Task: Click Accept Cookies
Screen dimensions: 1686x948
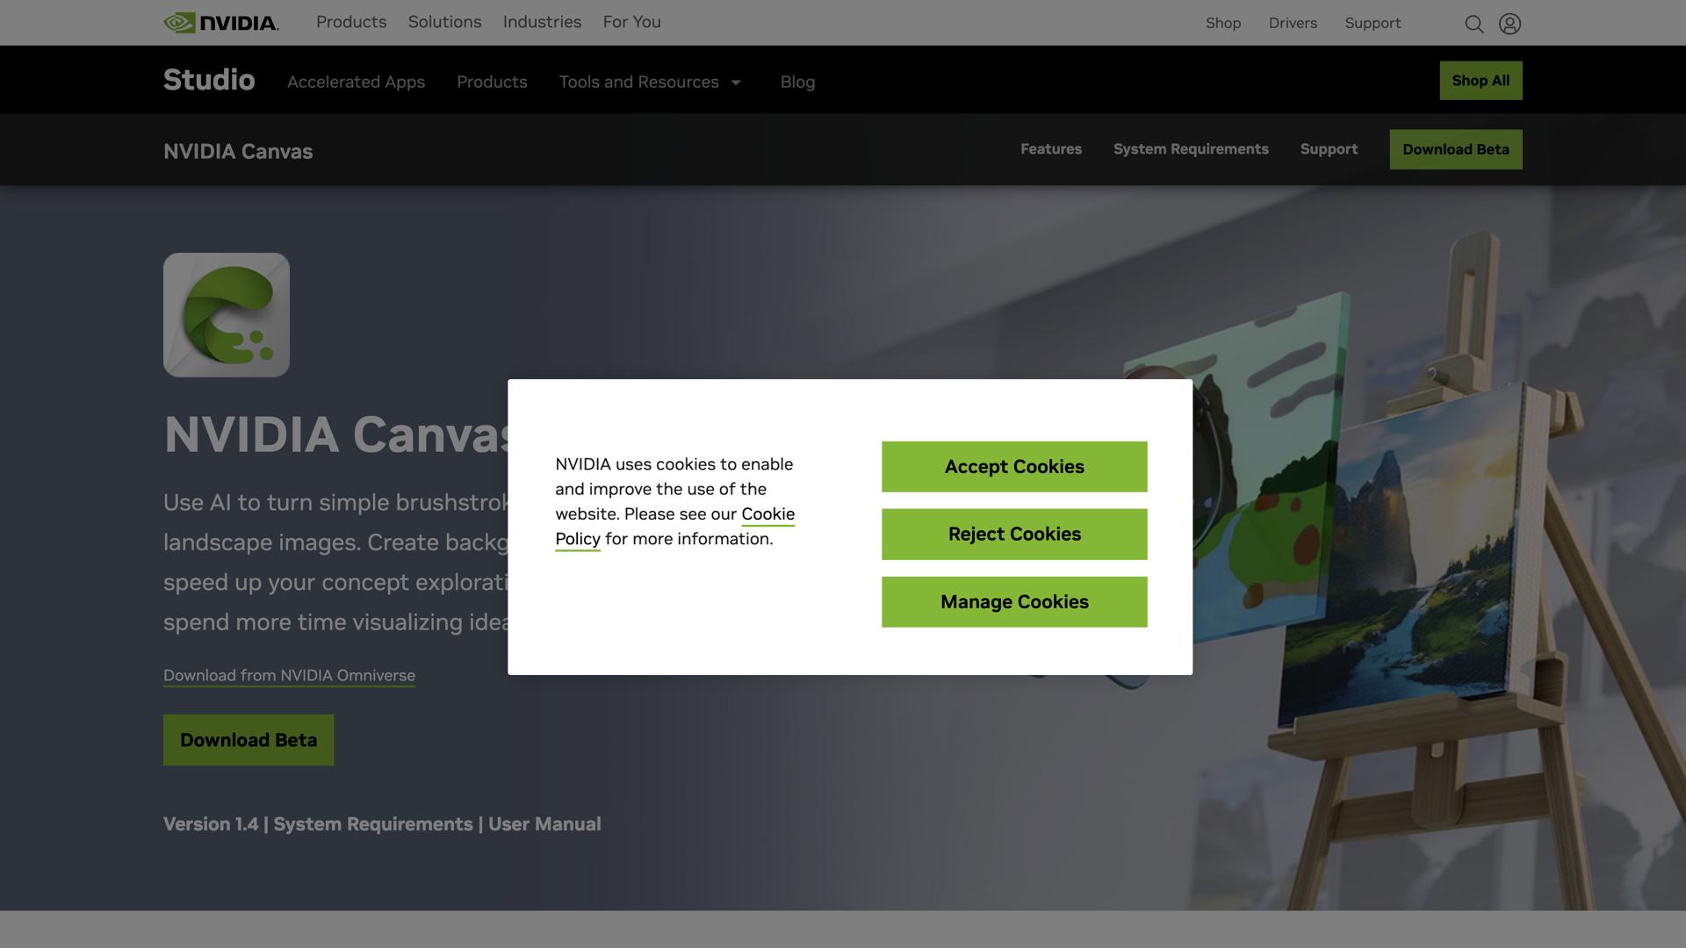Action: coord(1013,466)
